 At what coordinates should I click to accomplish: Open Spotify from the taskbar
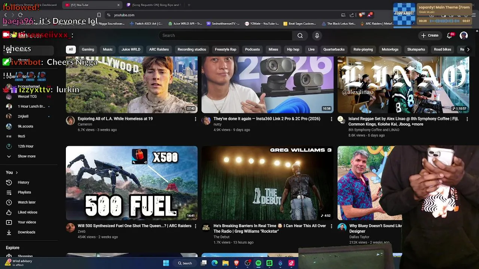[258, 263]
